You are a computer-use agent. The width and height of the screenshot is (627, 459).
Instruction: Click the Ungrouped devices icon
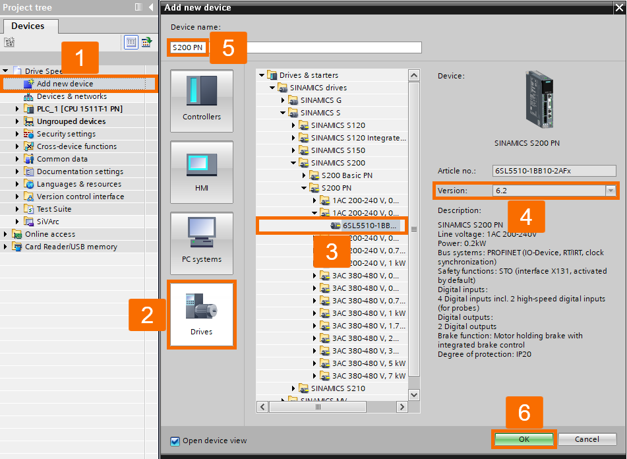coord(28,121)
